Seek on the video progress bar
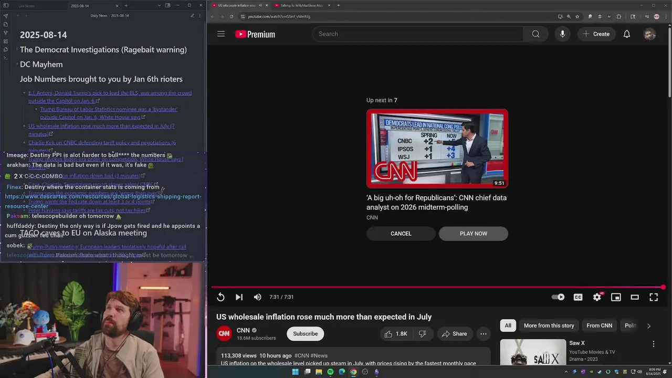Screen dimensions: 672x378 pyautogui.click(x=437, y=287)
